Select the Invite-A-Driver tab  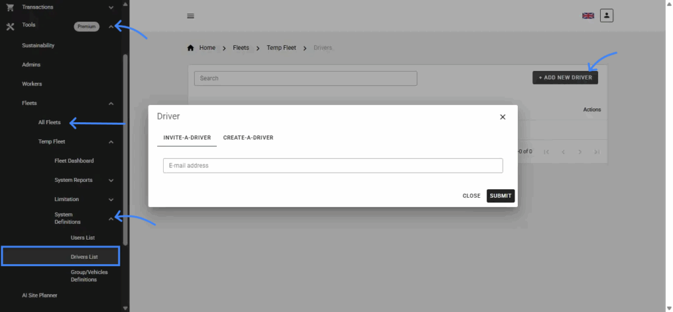(x=187, y=138)
